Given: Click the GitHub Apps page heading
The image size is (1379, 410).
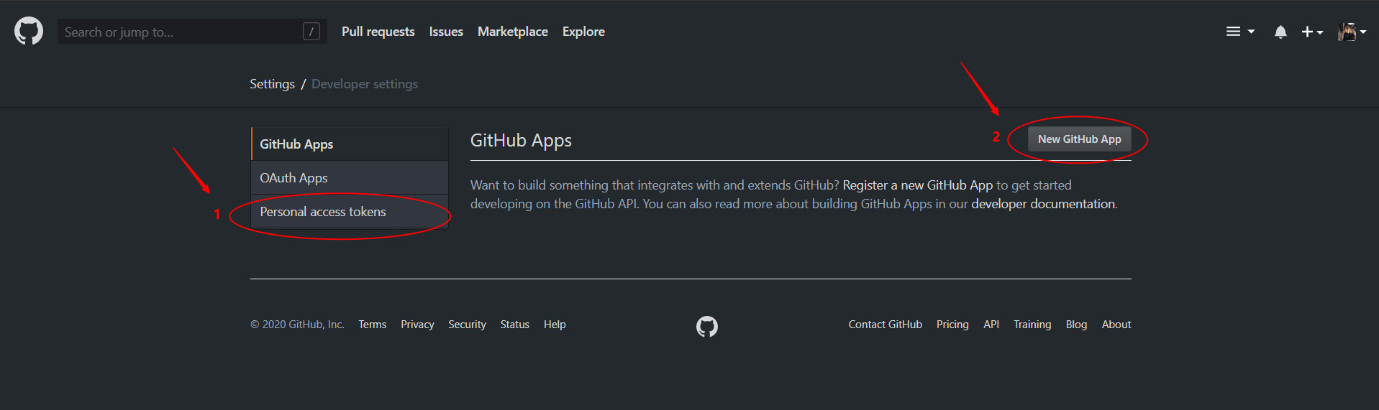Looking at the screenshot, I should (x=521, y=141).
